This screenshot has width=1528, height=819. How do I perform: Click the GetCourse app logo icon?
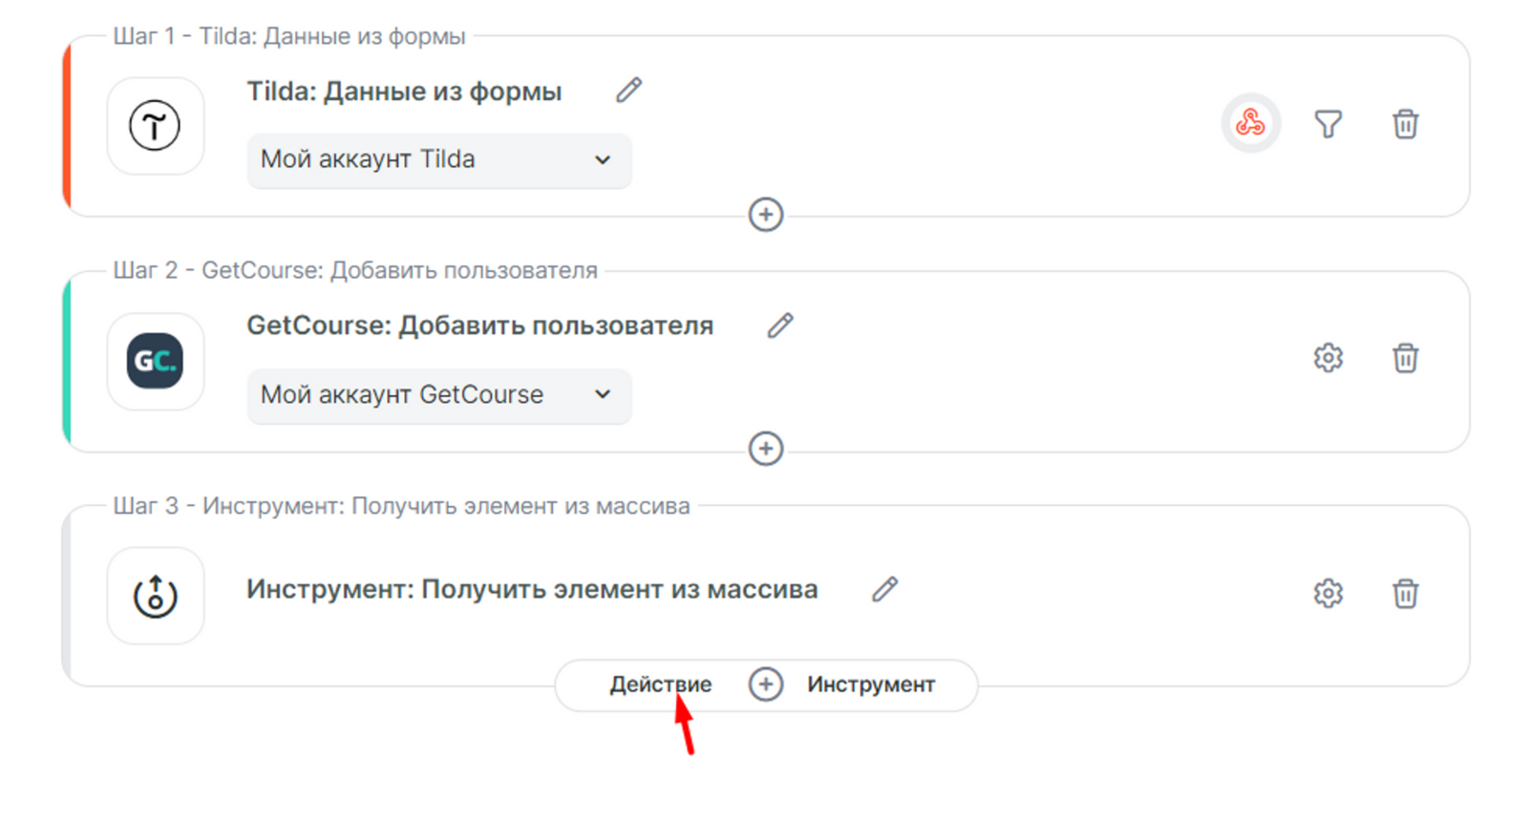click(x=155, y=361)
